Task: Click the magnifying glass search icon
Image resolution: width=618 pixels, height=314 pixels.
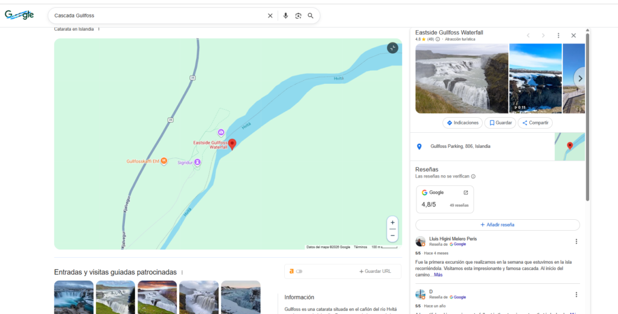Action: pyautogui.click(x=311, y=16)
